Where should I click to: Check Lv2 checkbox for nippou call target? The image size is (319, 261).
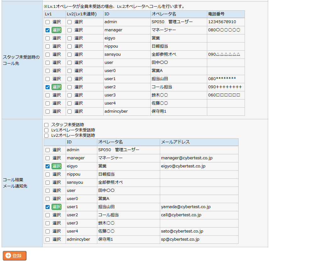point(70,46)
